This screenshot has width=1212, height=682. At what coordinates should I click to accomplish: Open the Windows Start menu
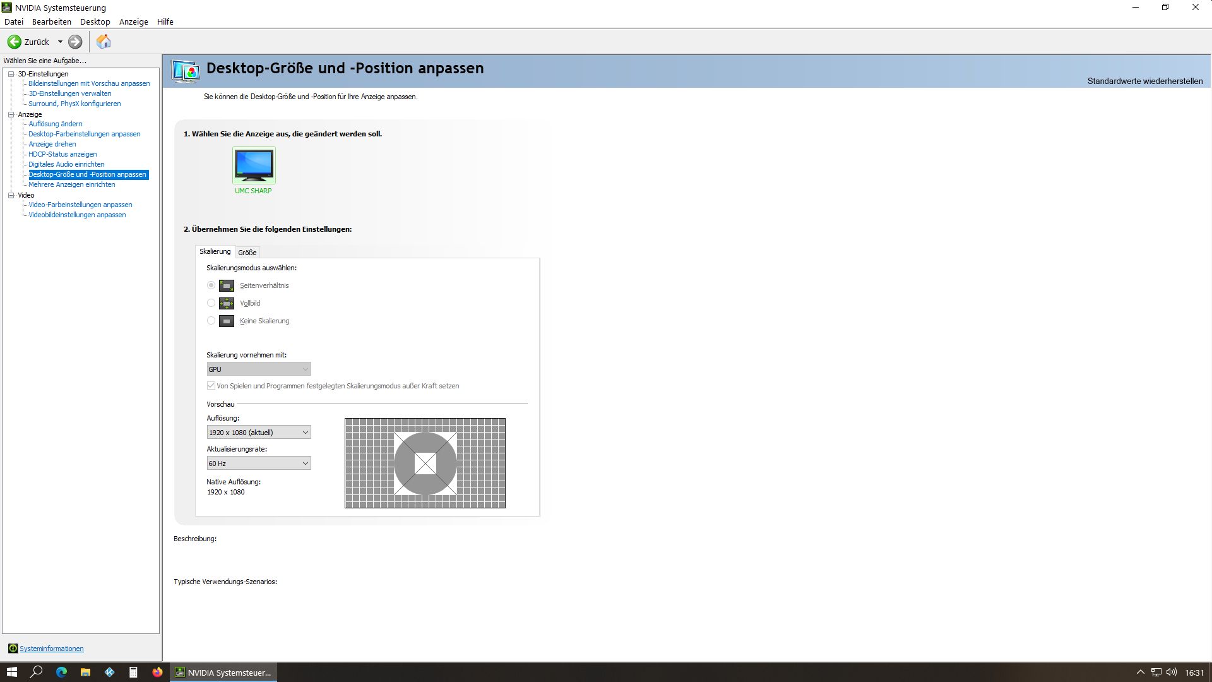[x=11, y=672]
